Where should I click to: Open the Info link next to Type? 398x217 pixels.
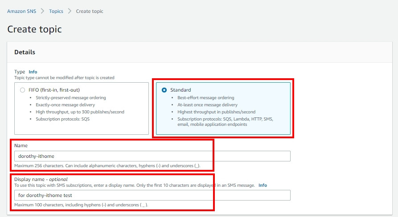pos(33,72)
